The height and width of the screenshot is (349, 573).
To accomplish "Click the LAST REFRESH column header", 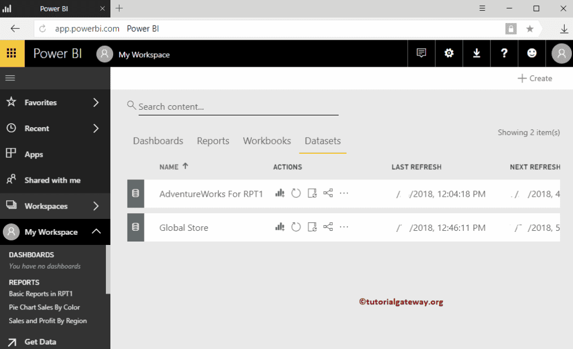I will (x=417, y=167).
